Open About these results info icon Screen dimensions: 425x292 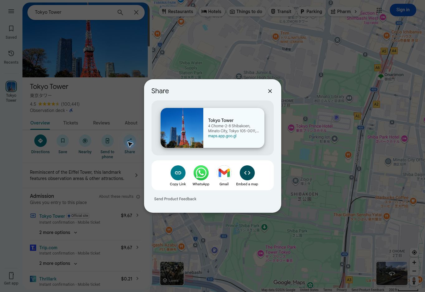[138, 197]
